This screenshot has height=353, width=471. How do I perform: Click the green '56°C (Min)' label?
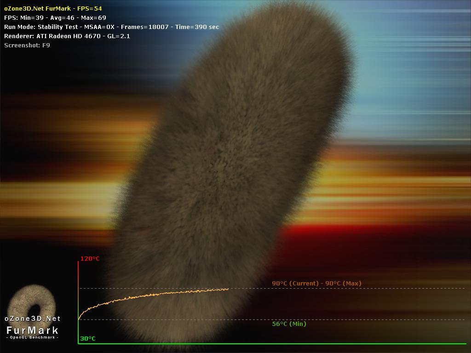pyautogui.click(x=289, y=324)
